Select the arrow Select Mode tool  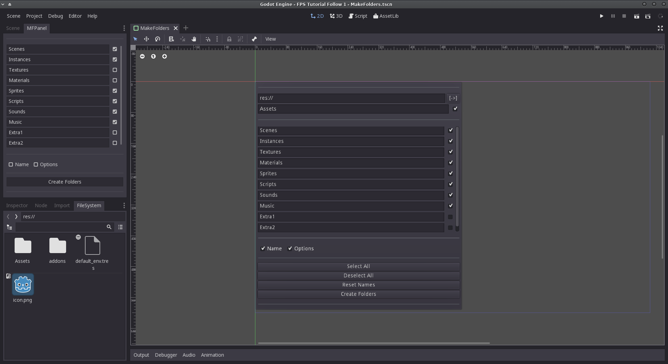point(135,39)
